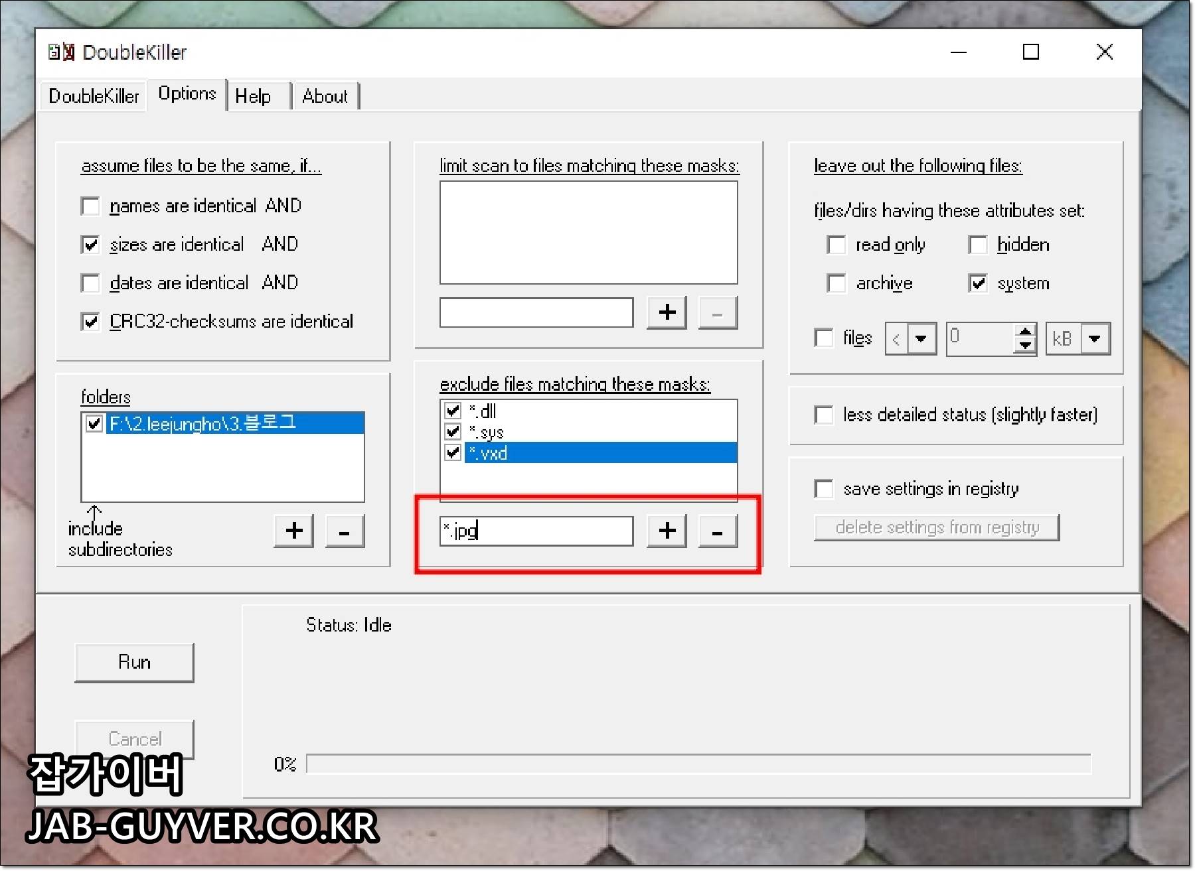Add *.jpg to exclude masks list

(x=667, y=531)
